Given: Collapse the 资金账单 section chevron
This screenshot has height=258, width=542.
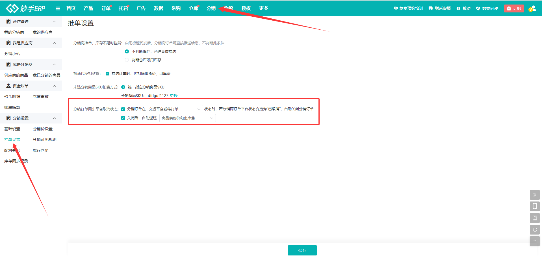Looking at the screenshot, I should pos(55,86).
